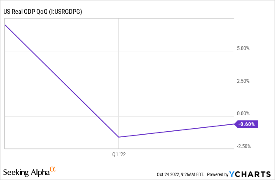Click the 5.00% y-axis label

pos(243,48)
